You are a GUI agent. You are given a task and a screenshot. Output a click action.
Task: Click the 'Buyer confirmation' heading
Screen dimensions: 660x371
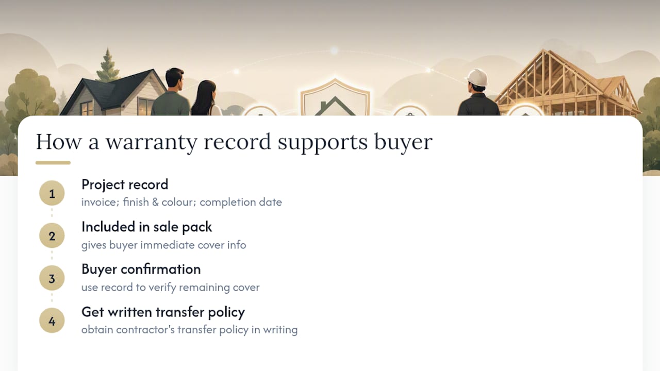(x=141, y=269)
